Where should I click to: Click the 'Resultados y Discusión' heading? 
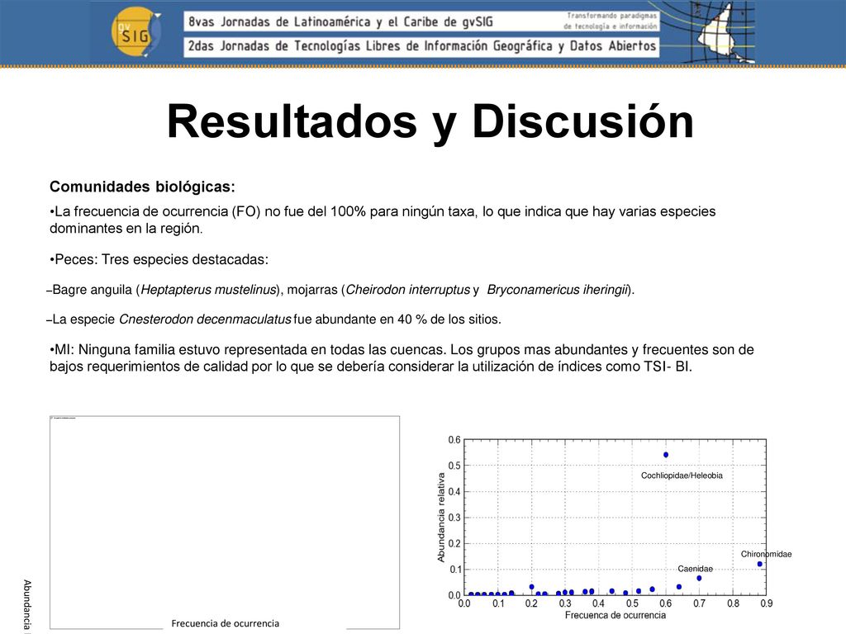point(430,122)
